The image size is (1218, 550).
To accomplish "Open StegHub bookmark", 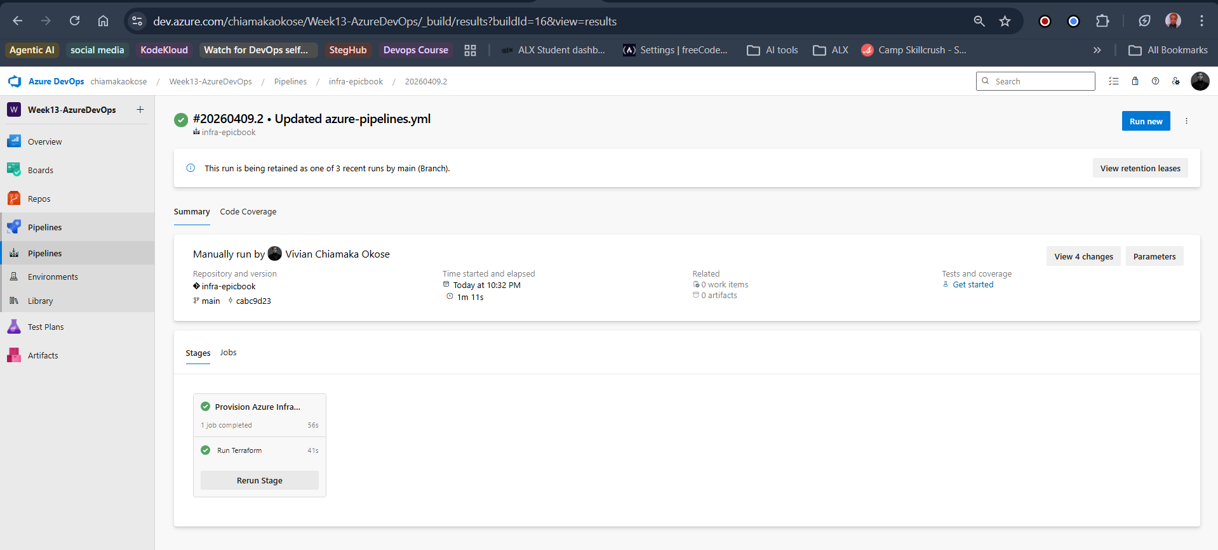I will pos(348,50).
